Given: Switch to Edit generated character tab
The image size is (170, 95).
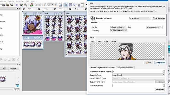Looking at the screenshot, I should pyautogui.click(x=125, y=68).
